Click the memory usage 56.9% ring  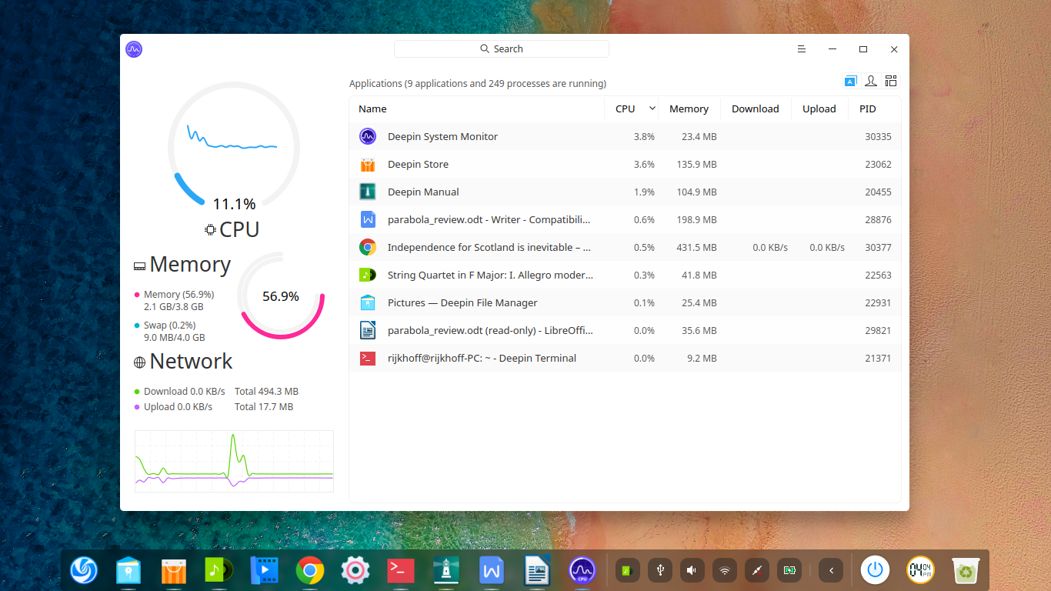pyautogui.click(x=281, y=295)
